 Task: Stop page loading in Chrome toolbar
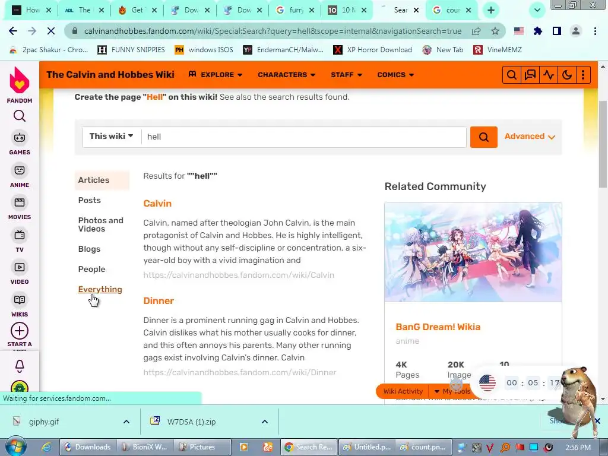click(51, 31)
